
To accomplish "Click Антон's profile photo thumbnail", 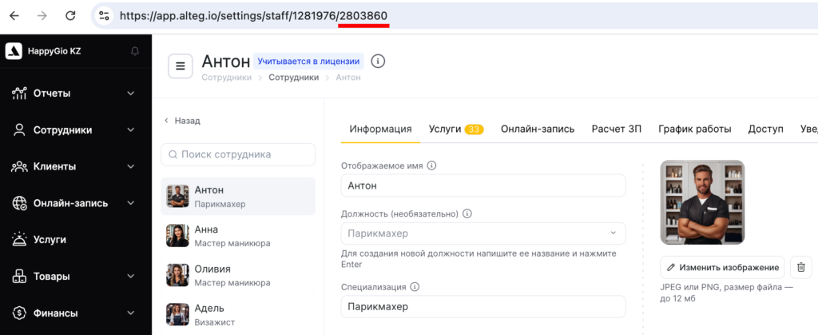I will coord(177,196).
